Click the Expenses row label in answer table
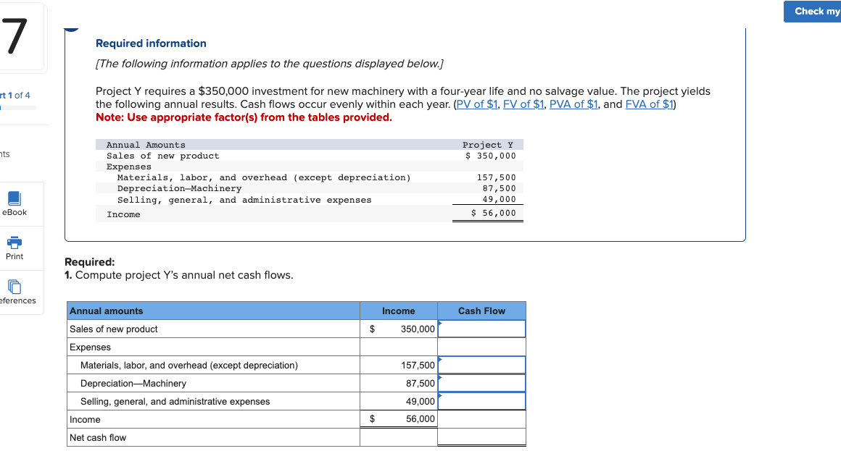841x451 pixels. coord(90,347)
